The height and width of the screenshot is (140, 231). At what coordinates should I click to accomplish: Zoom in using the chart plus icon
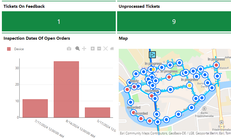tap(93, 49)
